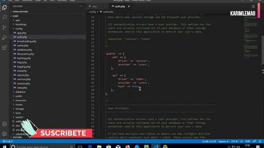The width and height of the screenshot is (264, 148).
Task: Open logging.php file
Action: click(24, 67)
